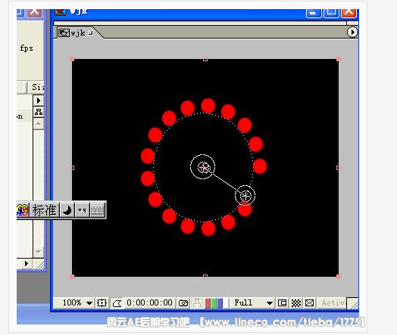Toggle transparency checkerboard grid
Viewport: 397px width, 335px height.
tap(295, 303)
